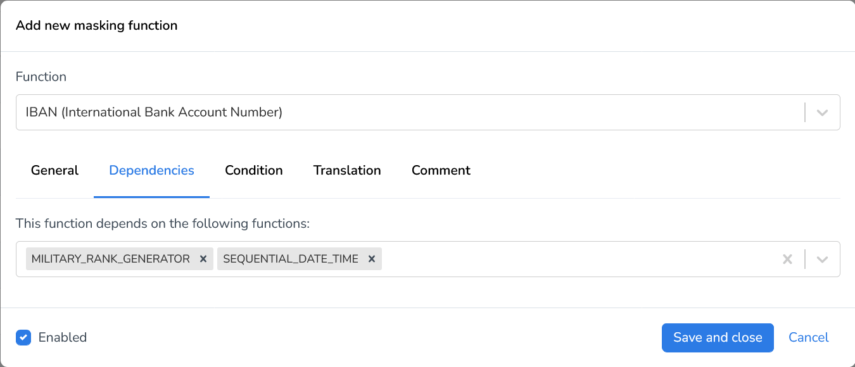Dismiss the dialog via Cancel
855x367 pixels.
808,337
